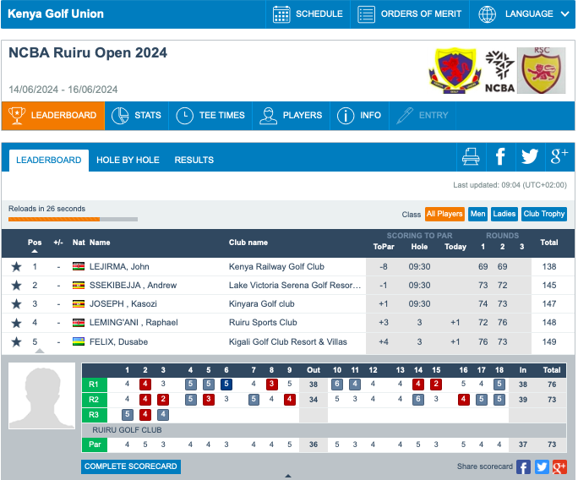This screenshot has height=480, width=578.
Task: Click the Language globe icon
Action: [487, 14]
